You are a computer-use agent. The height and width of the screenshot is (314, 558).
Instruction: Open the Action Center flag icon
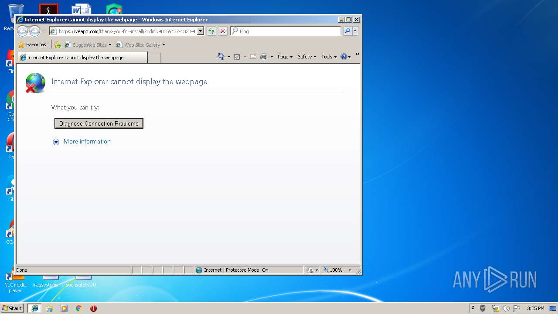(x=517, y=308)
